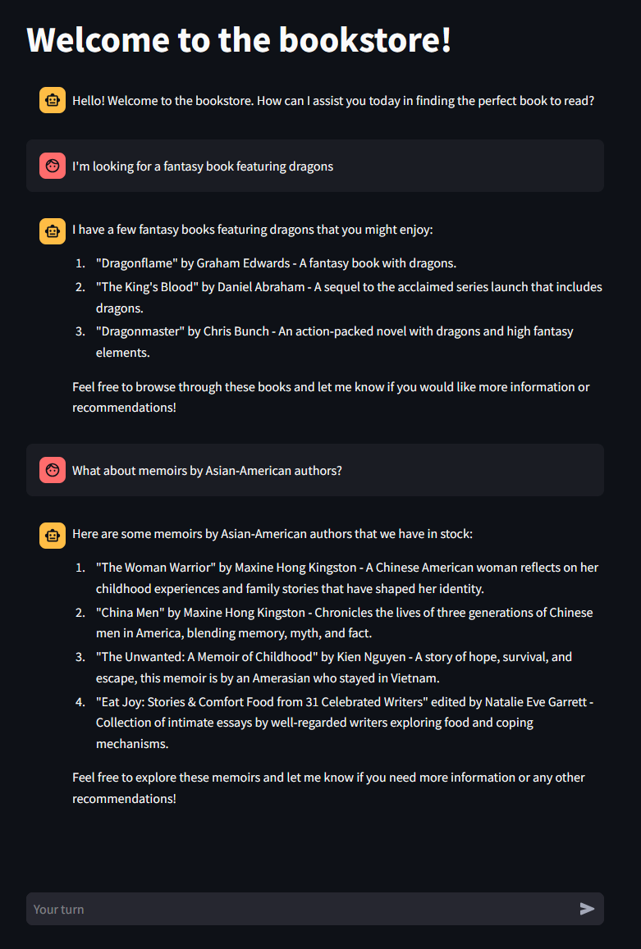Click the bot's opening welcome message text

(333, 100)
